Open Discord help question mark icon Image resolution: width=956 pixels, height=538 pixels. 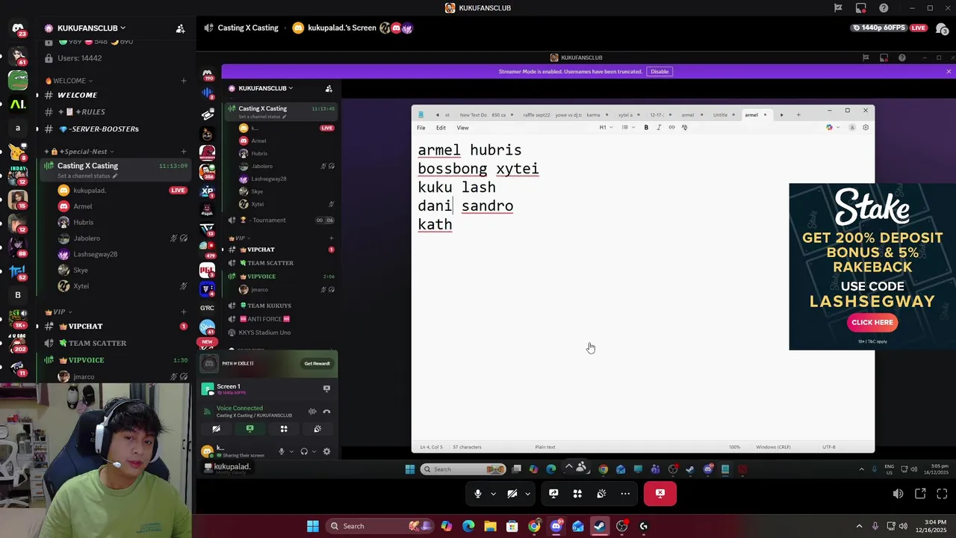coord(884,8)
